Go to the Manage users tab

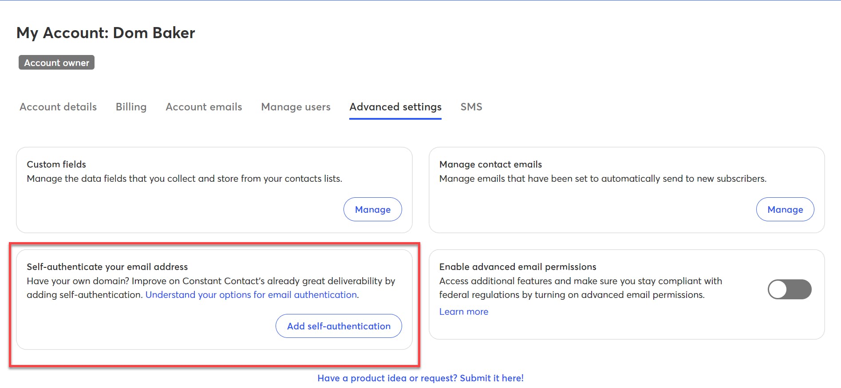click(296, 107)
